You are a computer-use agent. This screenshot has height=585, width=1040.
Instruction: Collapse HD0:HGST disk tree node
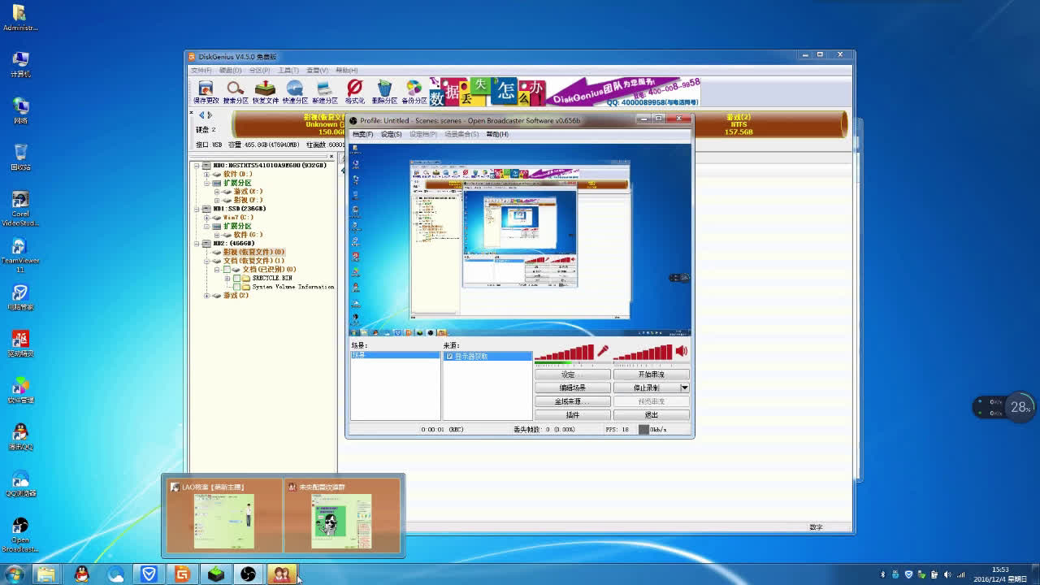[197, 165]
